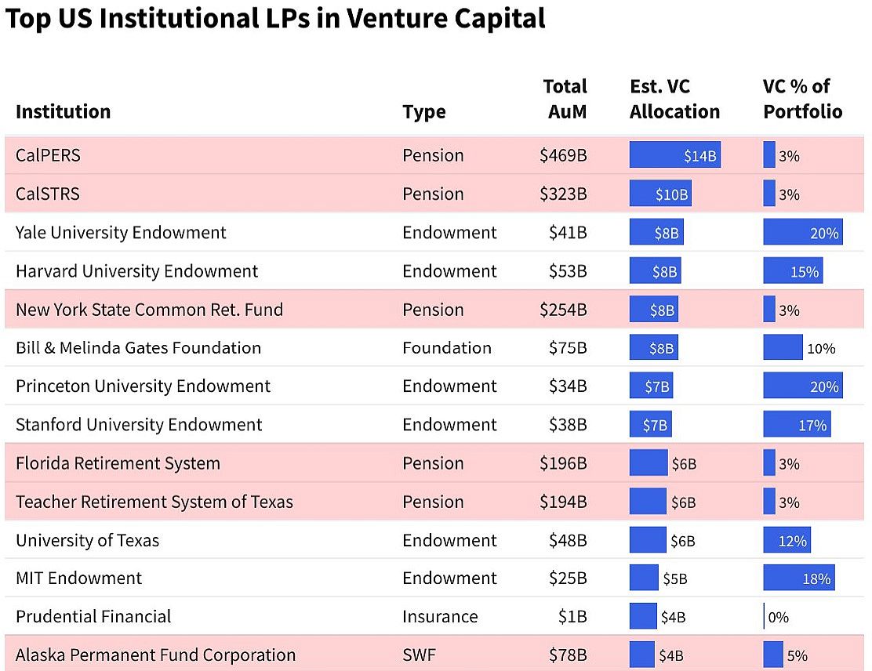Click the Total AuM column header
Screen dimensions: 872x671
tap(565, 99)
